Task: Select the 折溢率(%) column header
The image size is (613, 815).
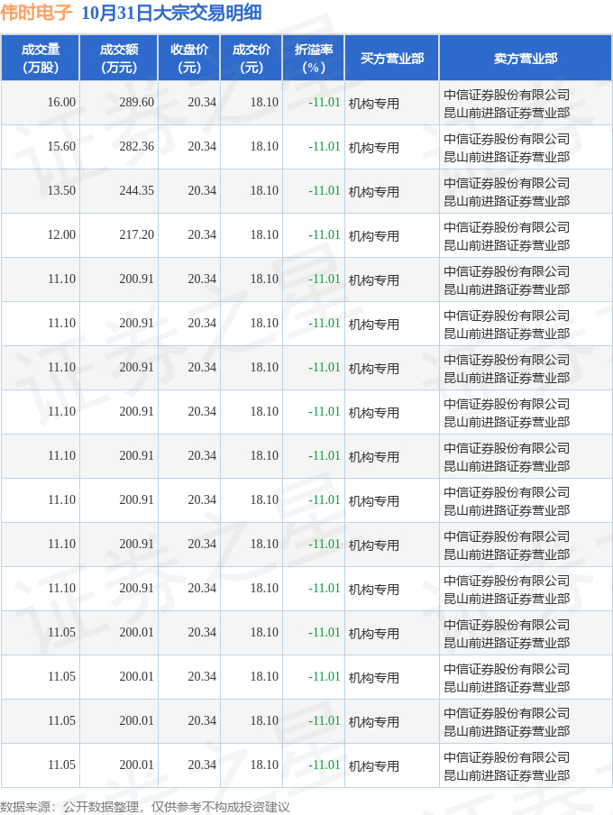Action: 314,59
